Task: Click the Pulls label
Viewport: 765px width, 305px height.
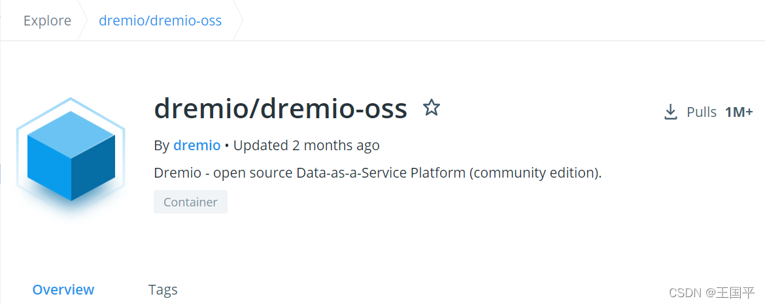Action: tap(702, 112)
